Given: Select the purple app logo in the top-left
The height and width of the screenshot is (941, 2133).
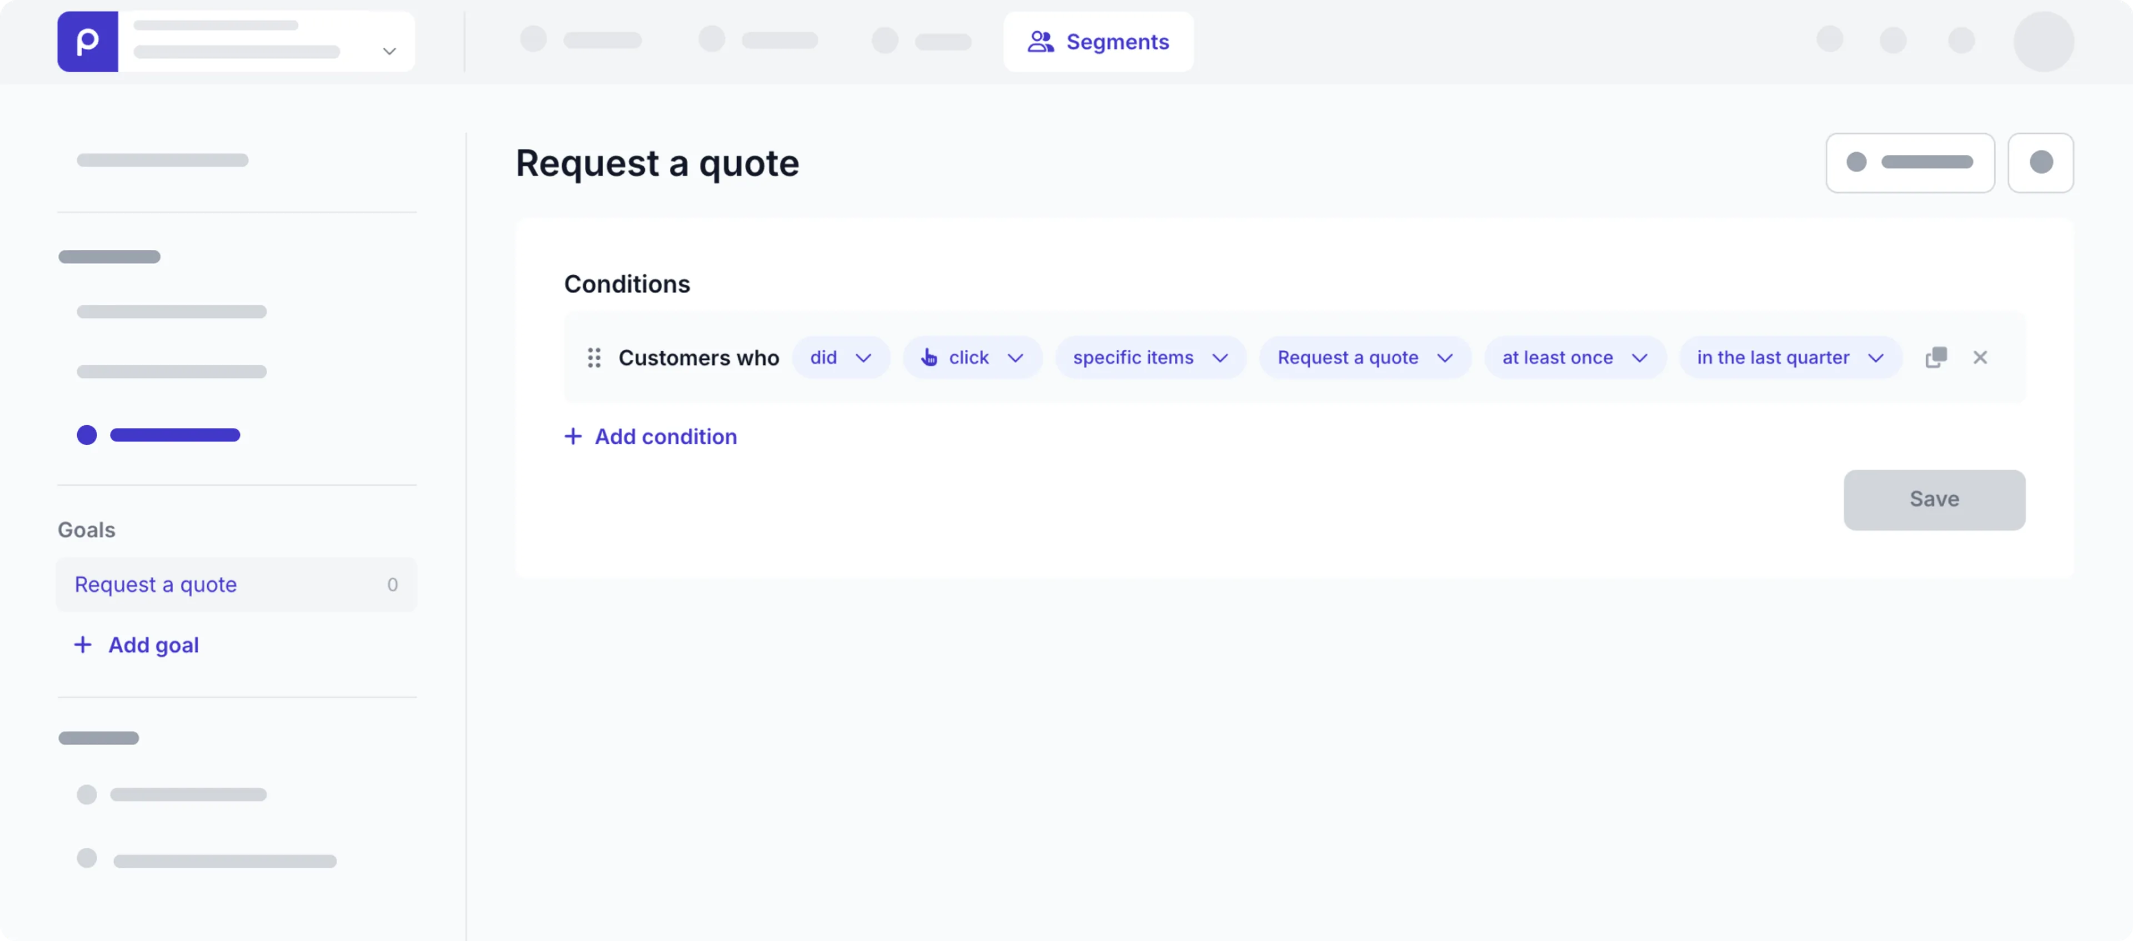Looking at the screenshot, I should tap(87, 41).
